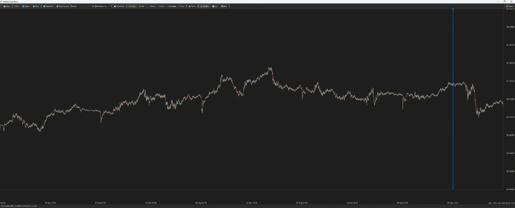515x208 pixels.
Task: Click the Open file toolbar button
Action: pos(7,6)
